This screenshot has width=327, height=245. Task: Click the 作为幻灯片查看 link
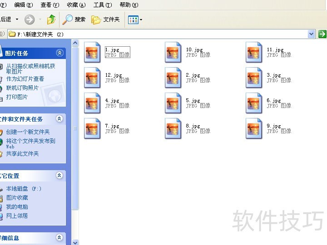(x=25, y=79)
